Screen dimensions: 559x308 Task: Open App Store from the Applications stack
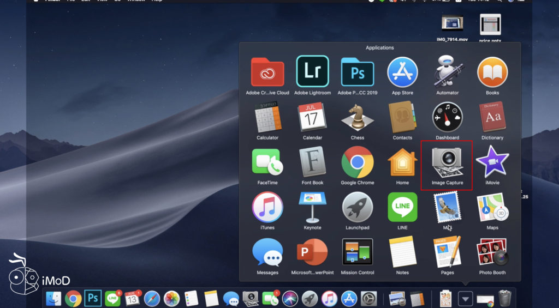coord(402,72)
